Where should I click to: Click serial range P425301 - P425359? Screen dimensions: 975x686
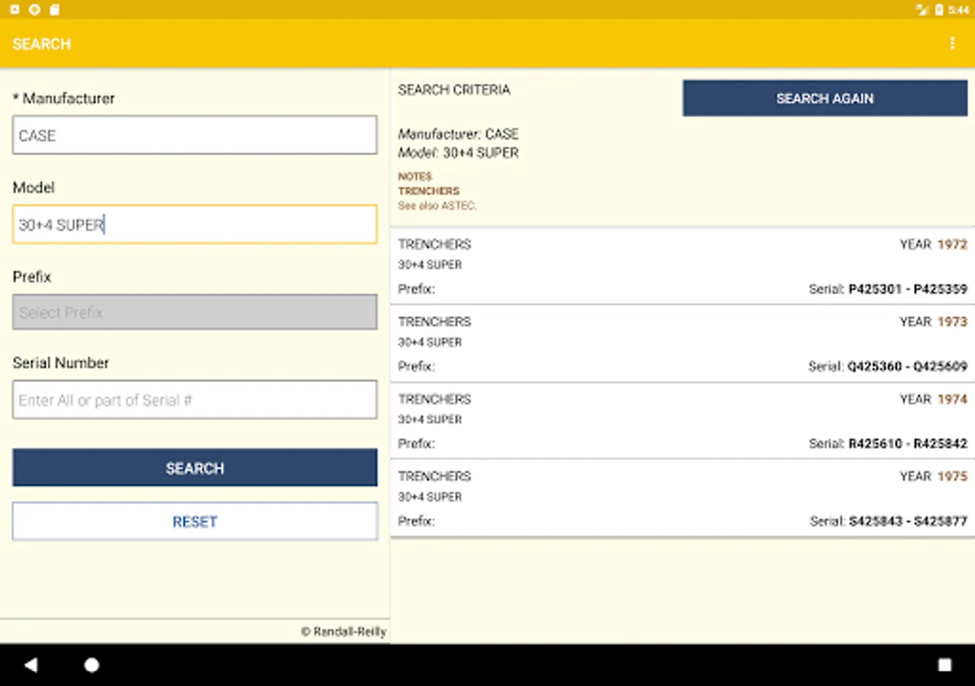pyautogui.click(x=908, y=290)
